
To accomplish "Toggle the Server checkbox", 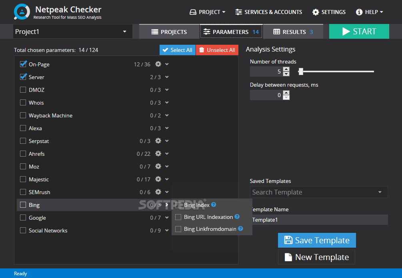I will tap(23, 77).
